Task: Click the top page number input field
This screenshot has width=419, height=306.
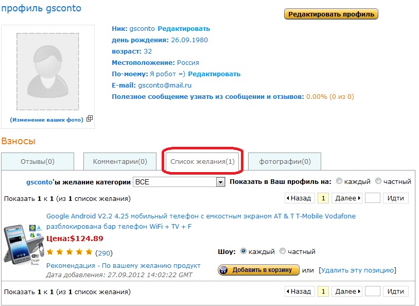Action: tap(373, 198)
